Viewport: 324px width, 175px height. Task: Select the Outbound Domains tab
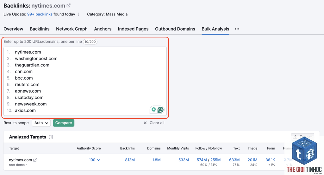(175, 29)
